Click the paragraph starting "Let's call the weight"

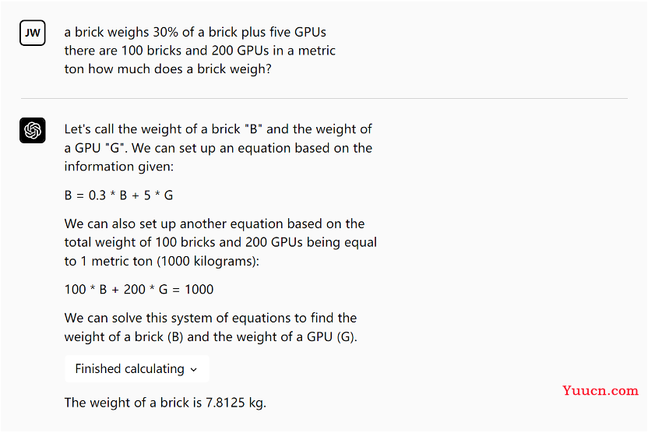point(218,147)
